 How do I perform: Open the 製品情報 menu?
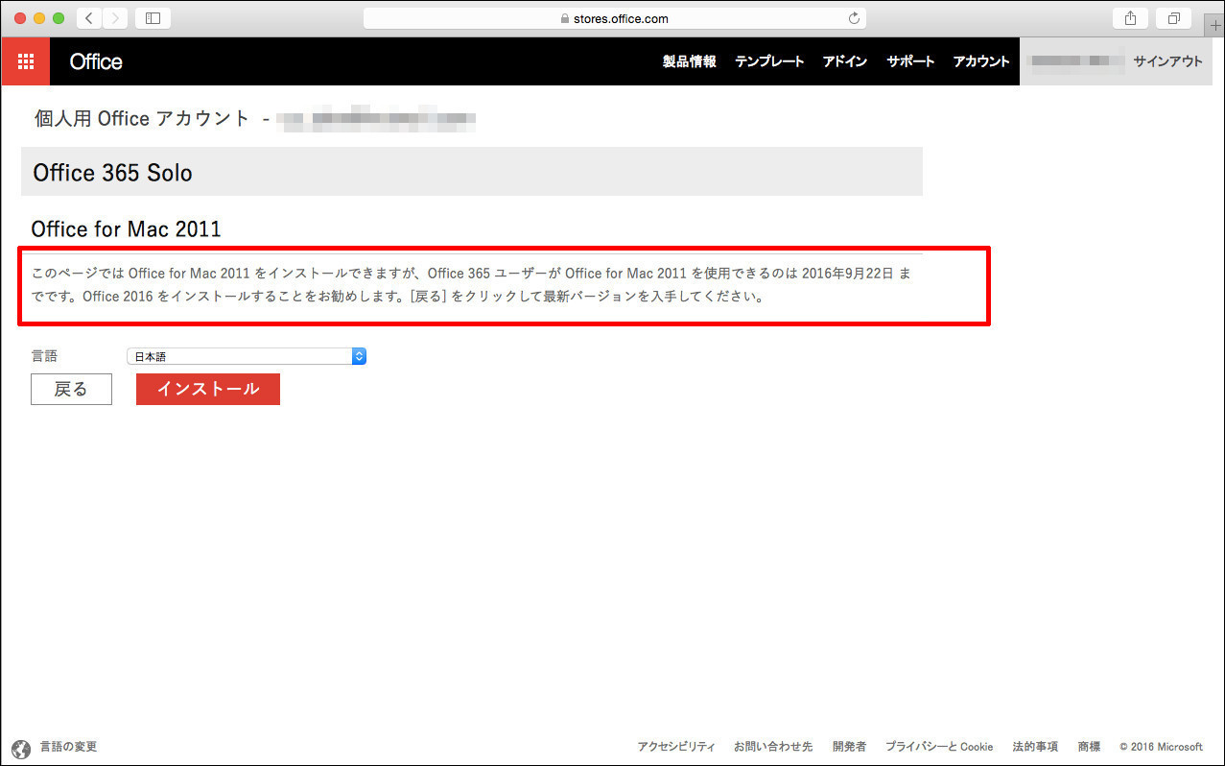tap(689, 61)
